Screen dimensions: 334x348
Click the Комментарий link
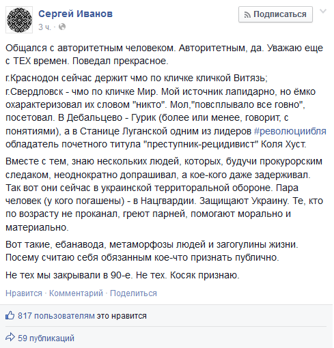(x=76, y=293)
